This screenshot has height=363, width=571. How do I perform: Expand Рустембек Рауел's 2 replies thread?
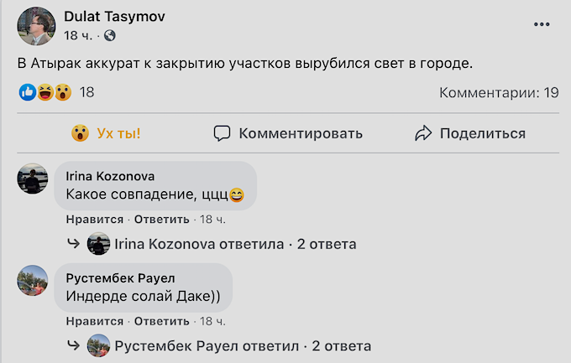coord(219,346)
